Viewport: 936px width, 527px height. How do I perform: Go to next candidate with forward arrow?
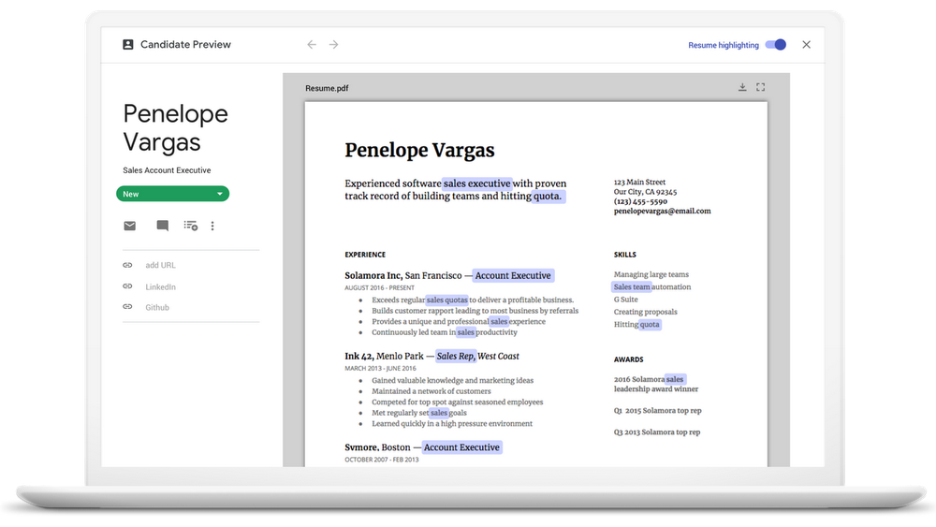tap(334, 45)
